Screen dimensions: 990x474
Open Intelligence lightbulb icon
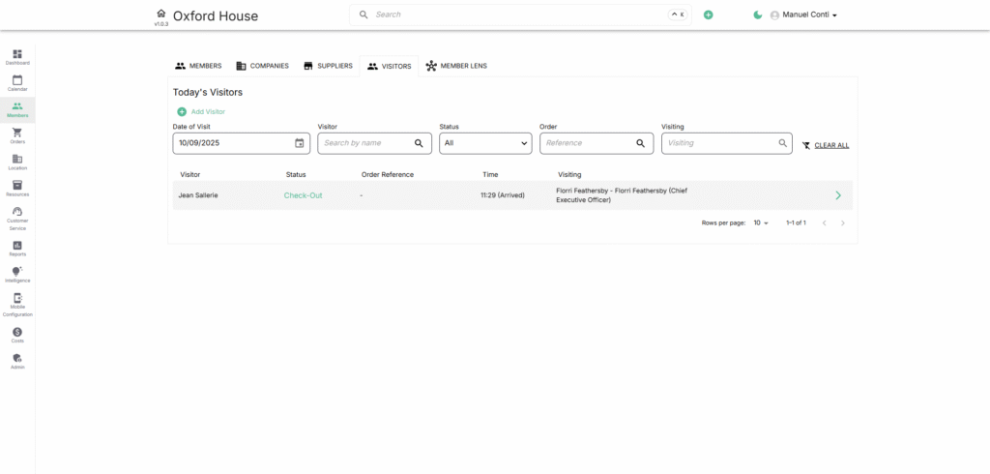point(17,274)
